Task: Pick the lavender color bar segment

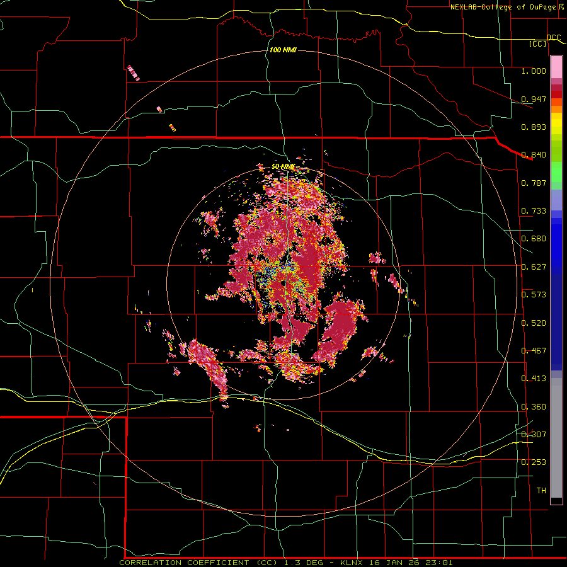Action: pyautogui.click(x=556, y=200)
